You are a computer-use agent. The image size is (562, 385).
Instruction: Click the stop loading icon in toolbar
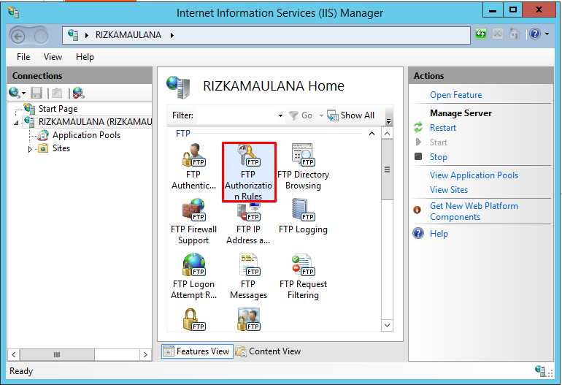pyautogui.click(x=498, y=34)
